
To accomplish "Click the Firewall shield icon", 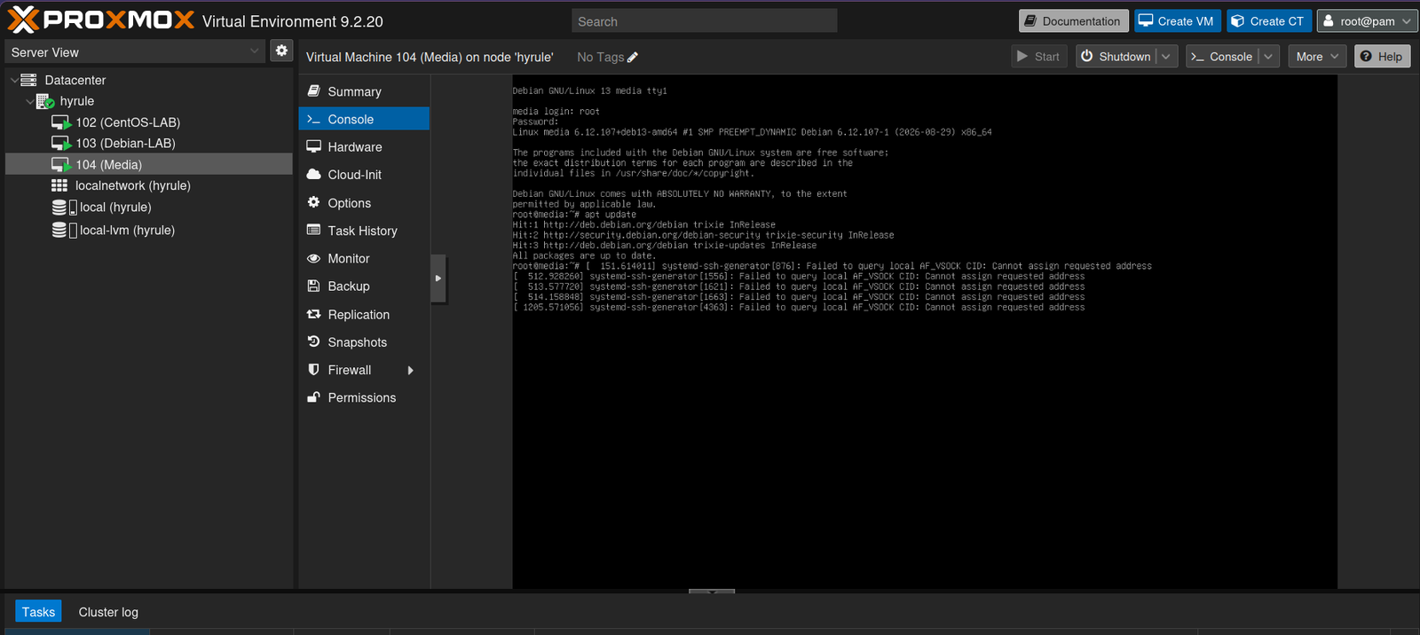I will point(313,369).
